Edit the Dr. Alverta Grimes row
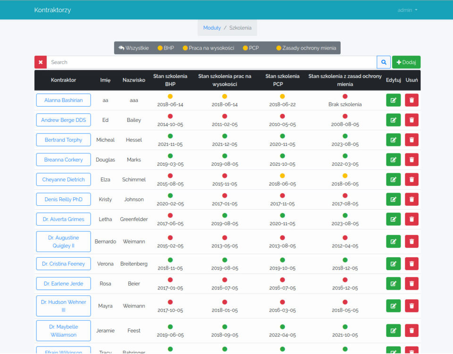The width and height of the screenshot is (453, 354). tap(393, 219)
